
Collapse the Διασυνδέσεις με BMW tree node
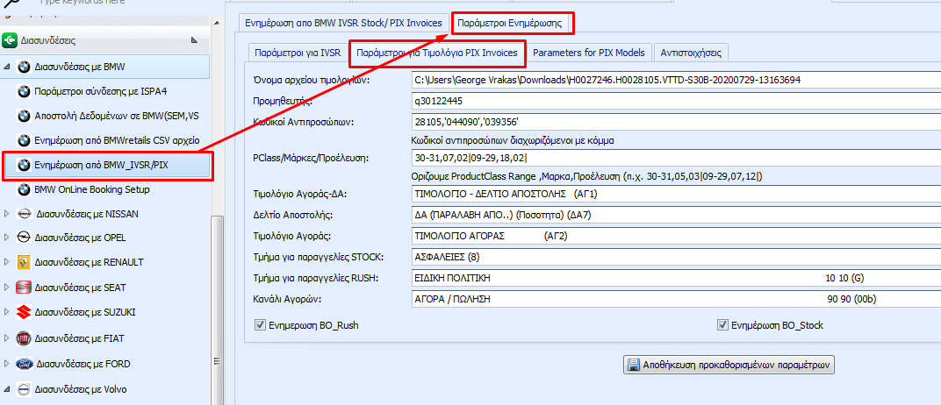[8, 67]
